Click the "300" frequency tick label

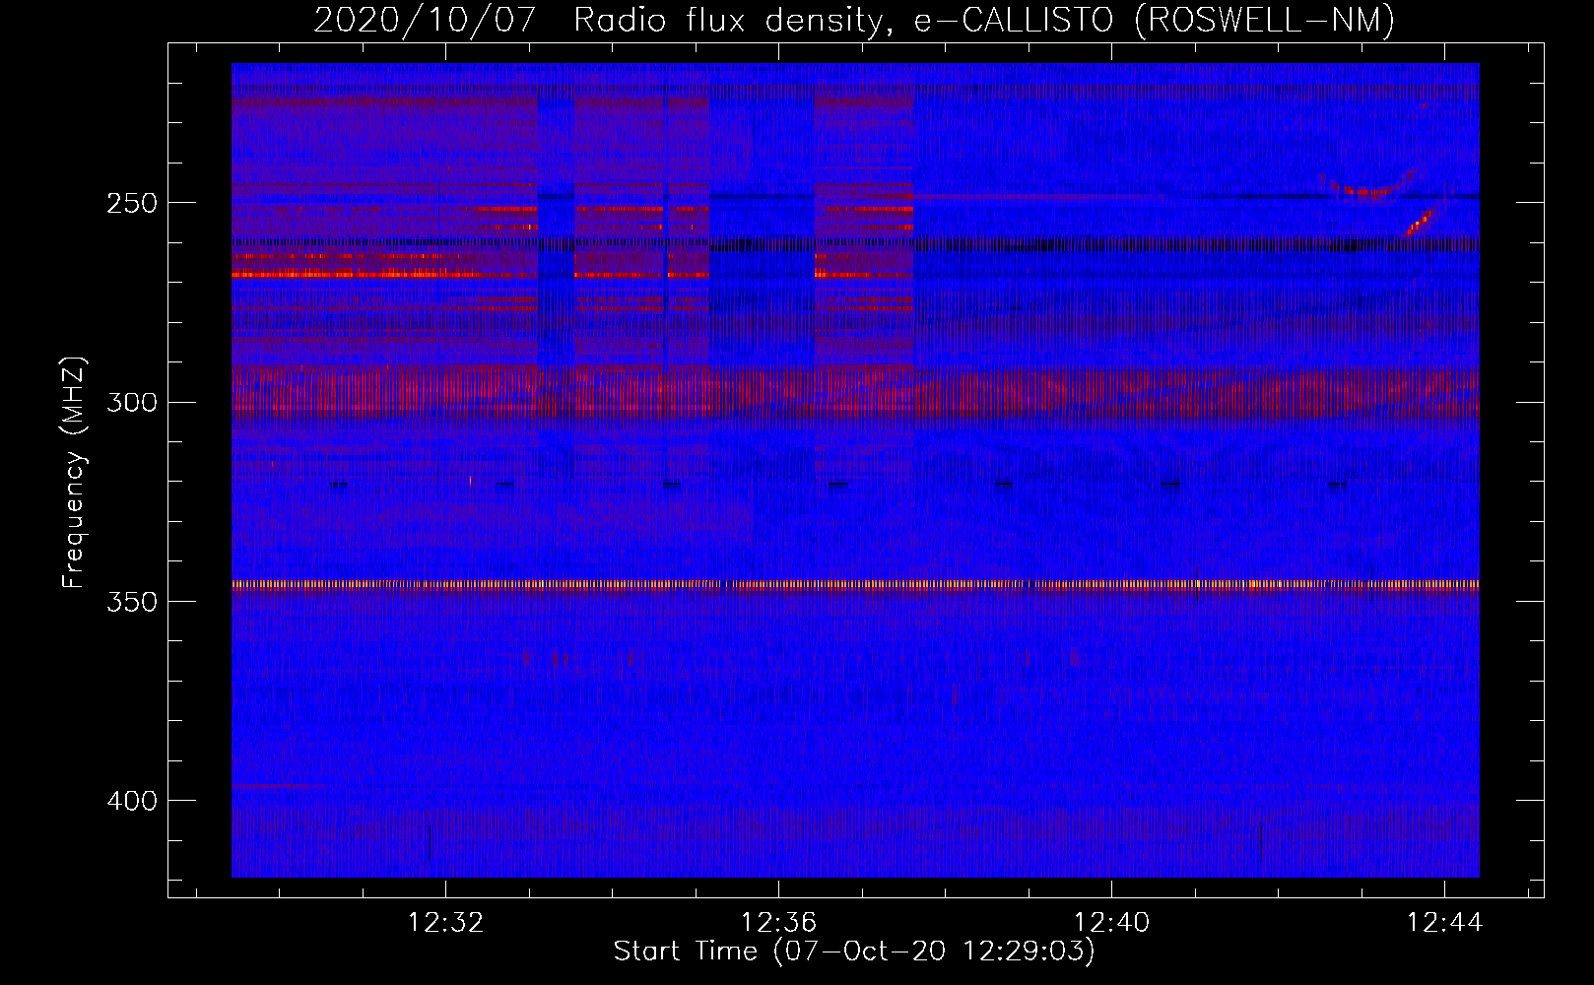click(x=132, y=403)
